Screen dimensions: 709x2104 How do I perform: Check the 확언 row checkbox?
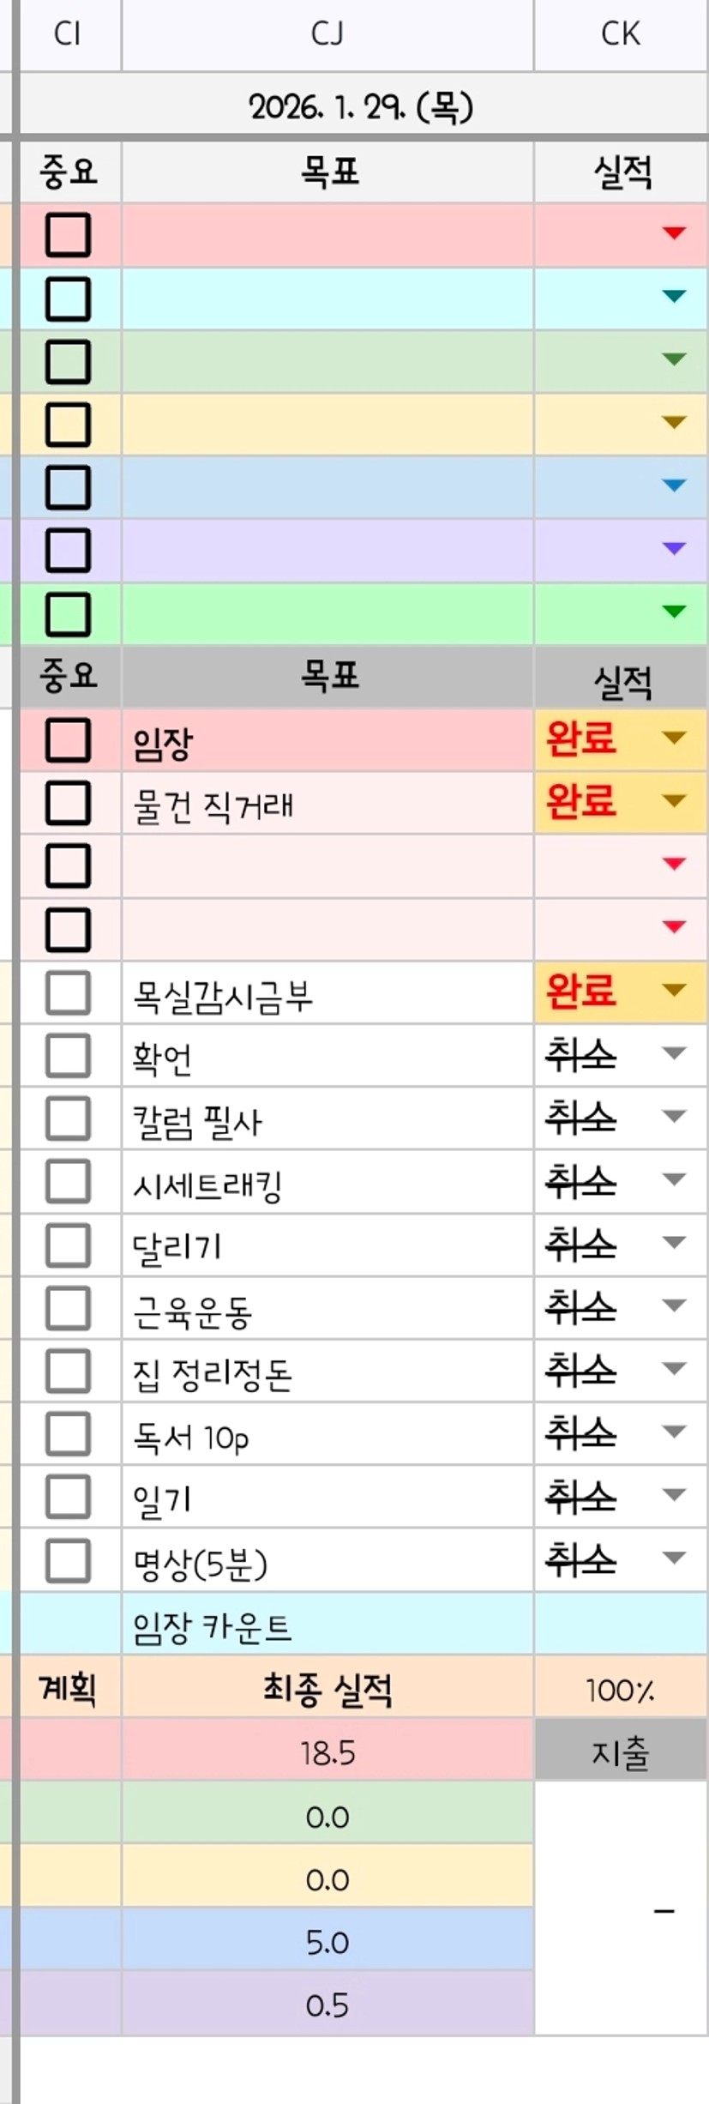pos(68,1056)
